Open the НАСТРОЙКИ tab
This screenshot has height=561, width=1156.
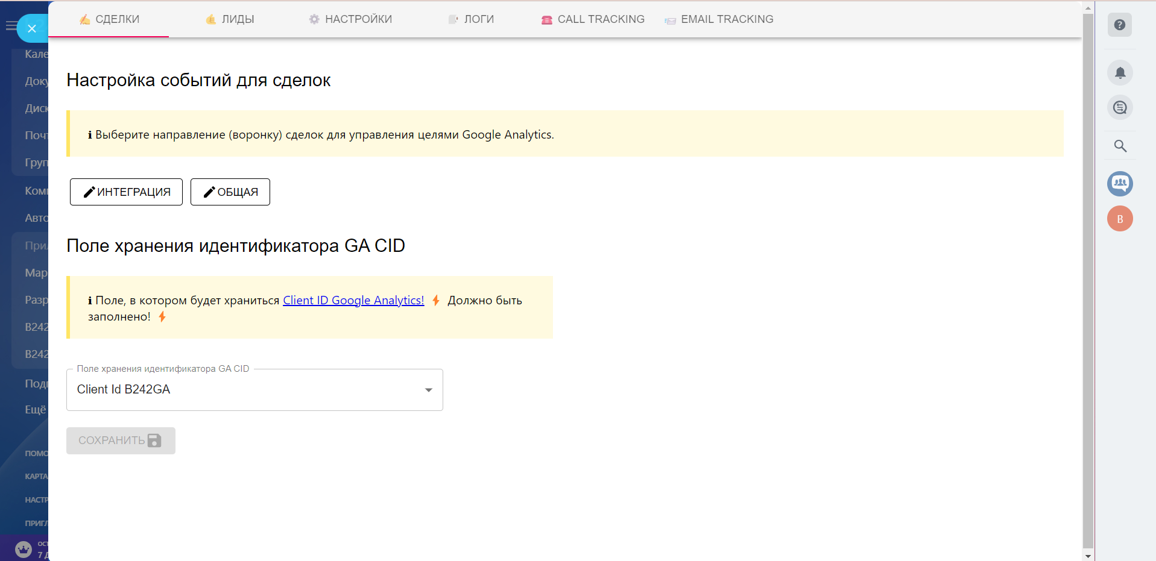(x=350, y=19)
